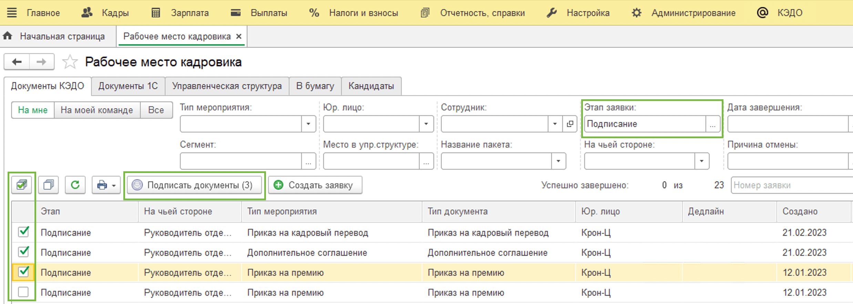Navigate back with the left arrow

click(x=17, y=62)
